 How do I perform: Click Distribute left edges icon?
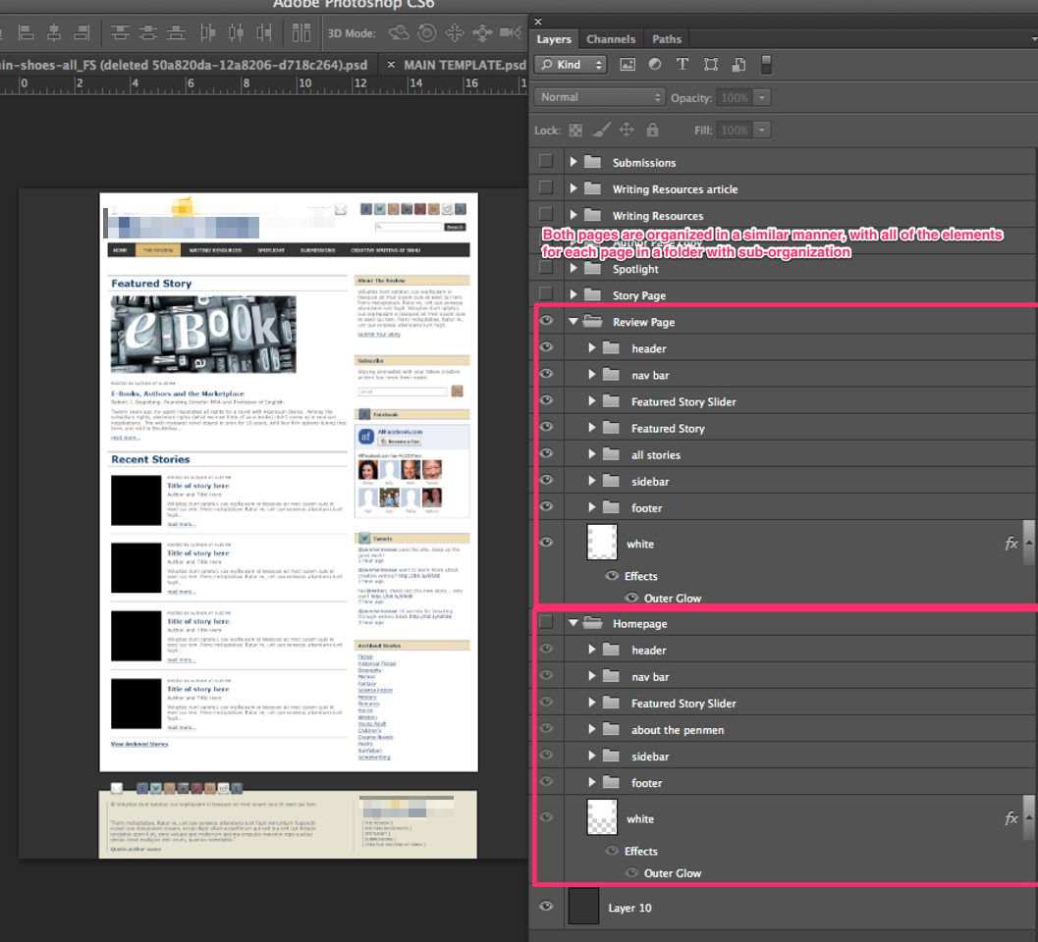pos(208,32)
